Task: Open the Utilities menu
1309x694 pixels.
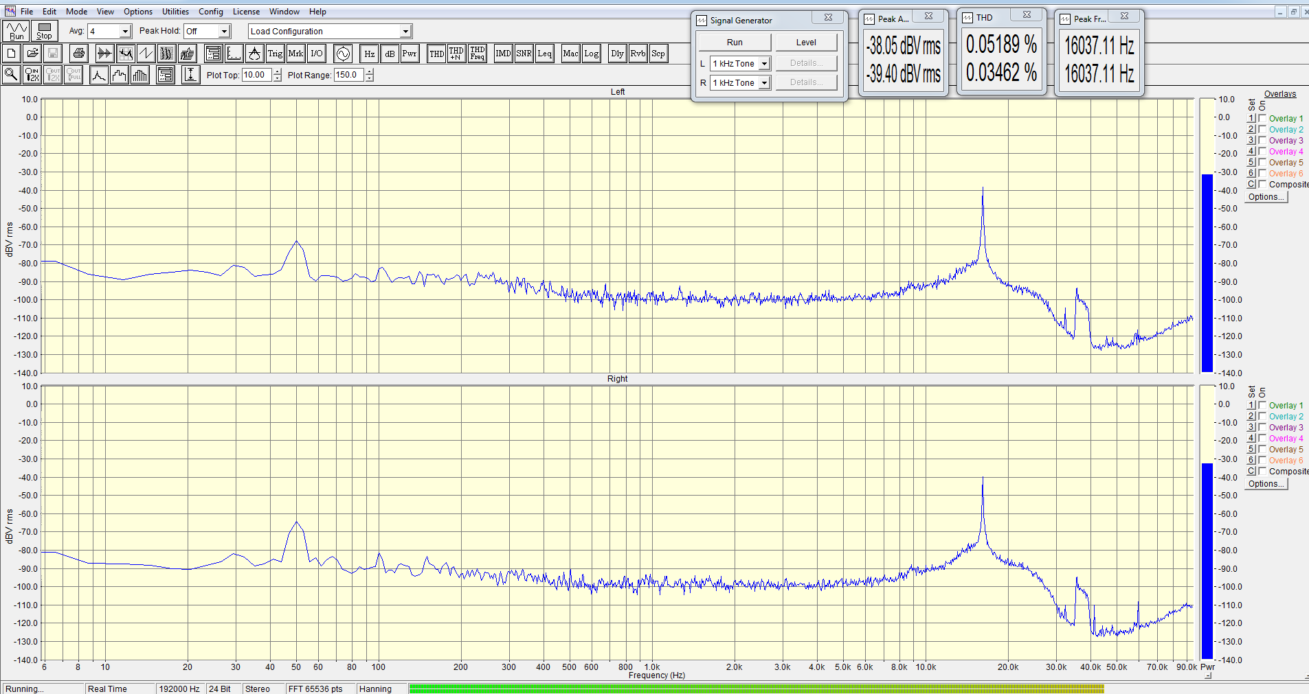Action: (175, 12)
